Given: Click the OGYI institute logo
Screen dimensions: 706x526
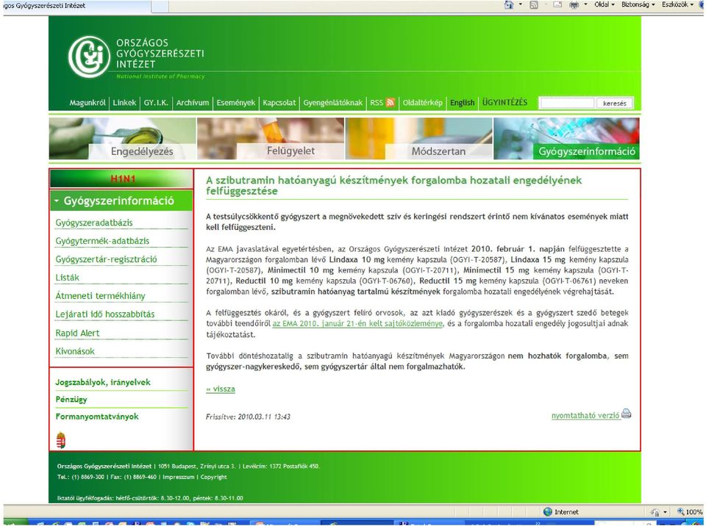Looking at the screenshot, I should coord(89,57).
